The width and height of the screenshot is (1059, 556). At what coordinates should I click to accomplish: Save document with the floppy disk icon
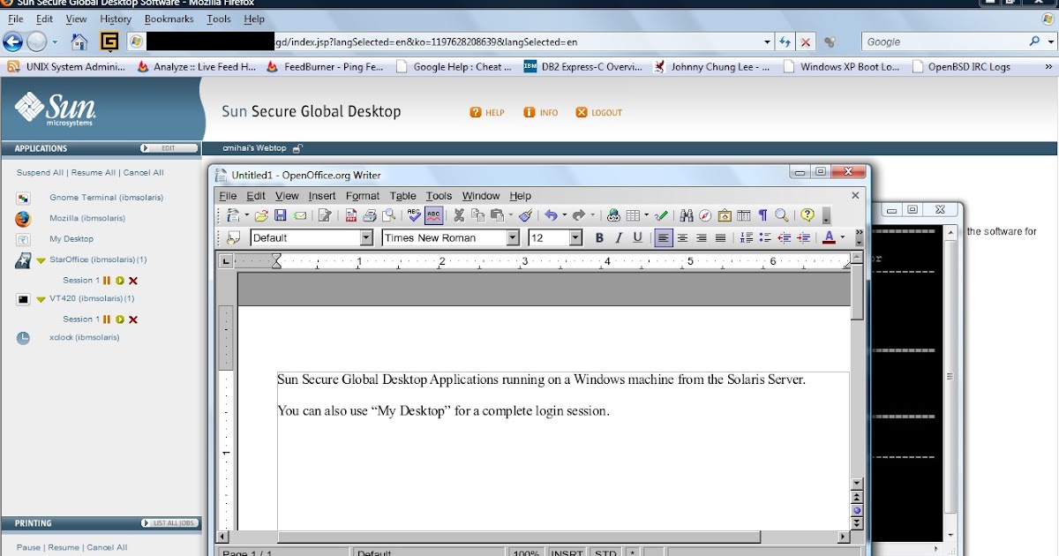pos(280,215)
